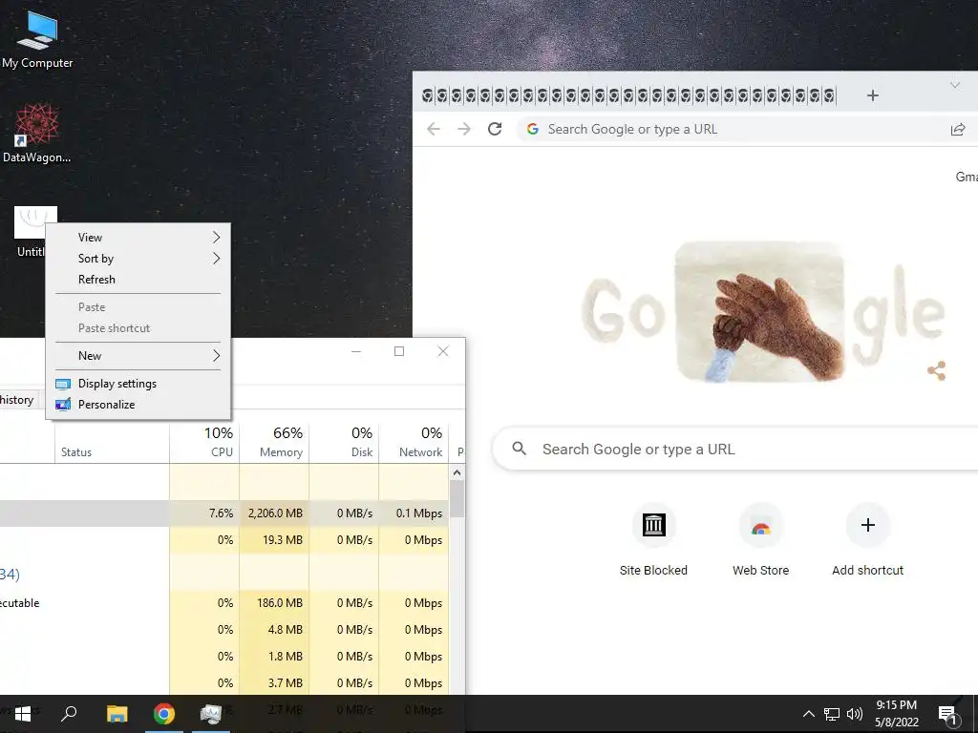Select the 186.0 MB memory cell
The image size is (978, 733).
[274, 603]
